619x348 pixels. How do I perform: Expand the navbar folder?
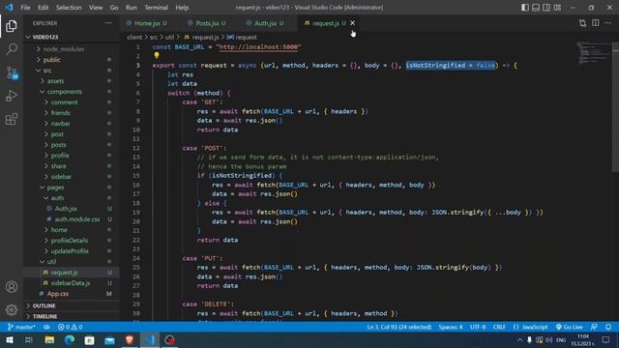[x=60, y=124]
